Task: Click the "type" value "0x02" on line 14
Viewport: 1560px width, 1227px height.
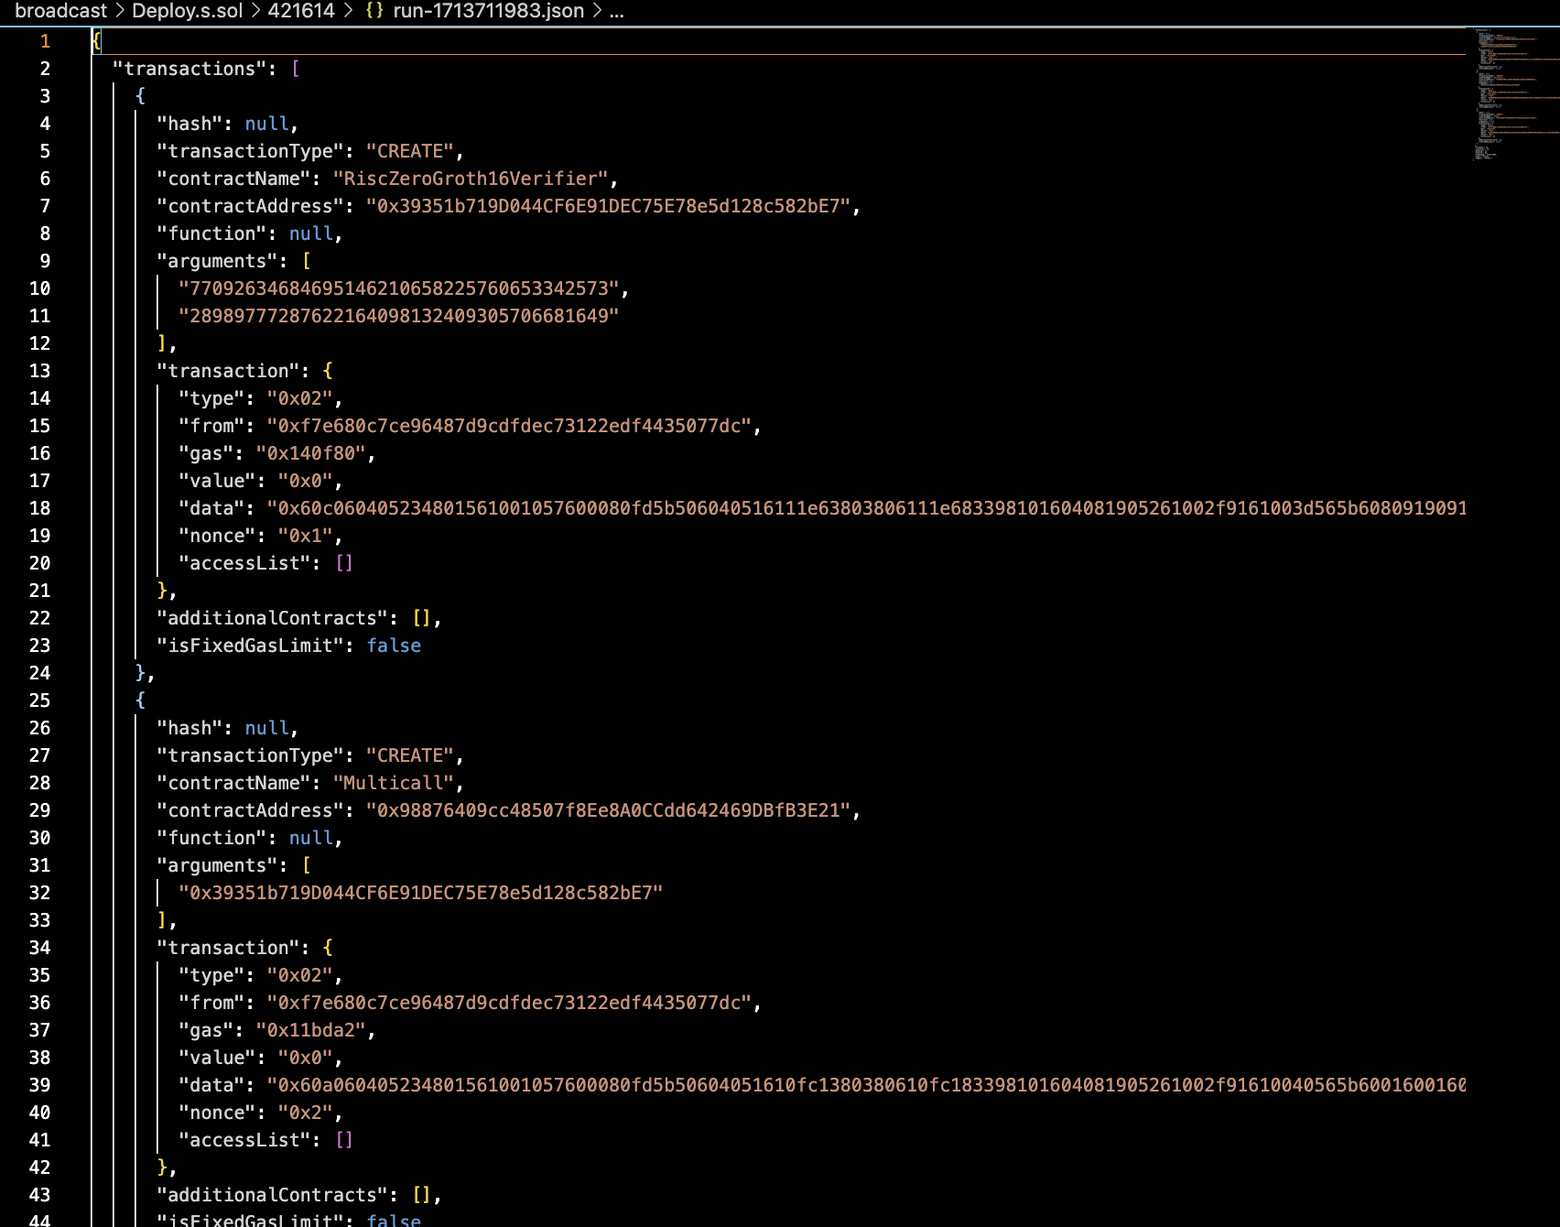Action: 300,398
